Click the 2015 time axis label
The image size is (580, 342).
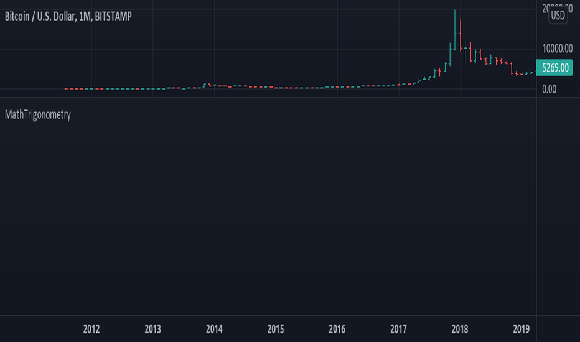[276, 329]
